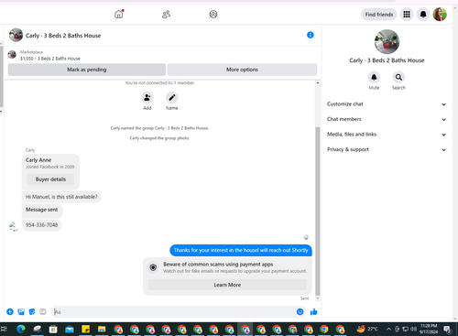Show hidden system tray icons
Viewport: 458px width, 336px height.
(388, 329)
